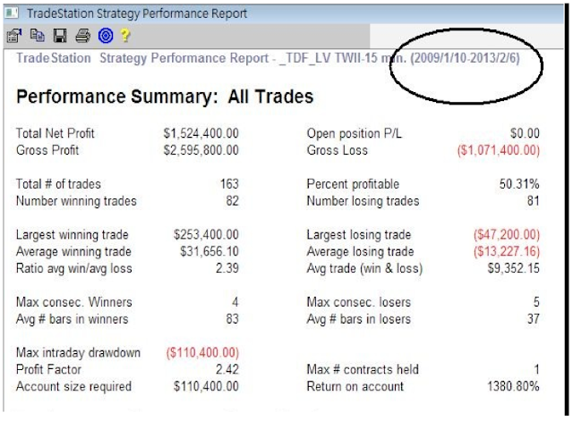Select the Gross Loss red value

(499, 150)
